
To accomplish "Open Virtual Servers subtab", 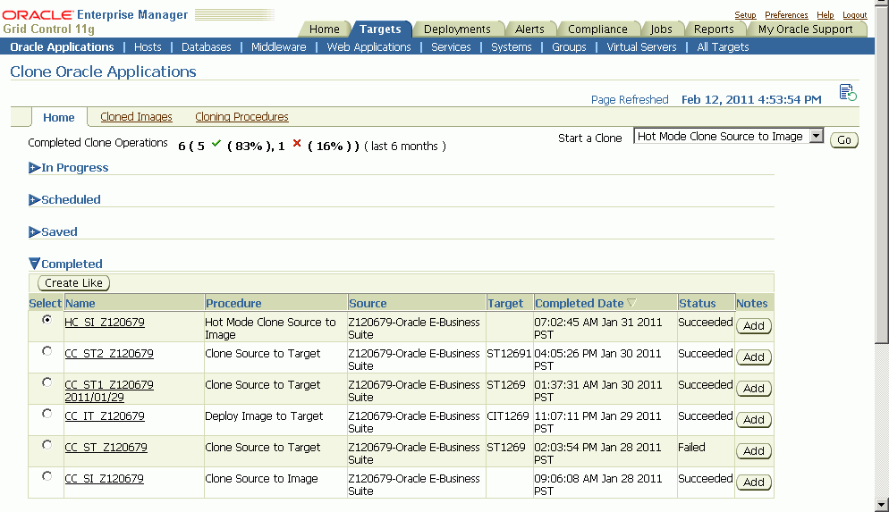I will click(641, 47).
